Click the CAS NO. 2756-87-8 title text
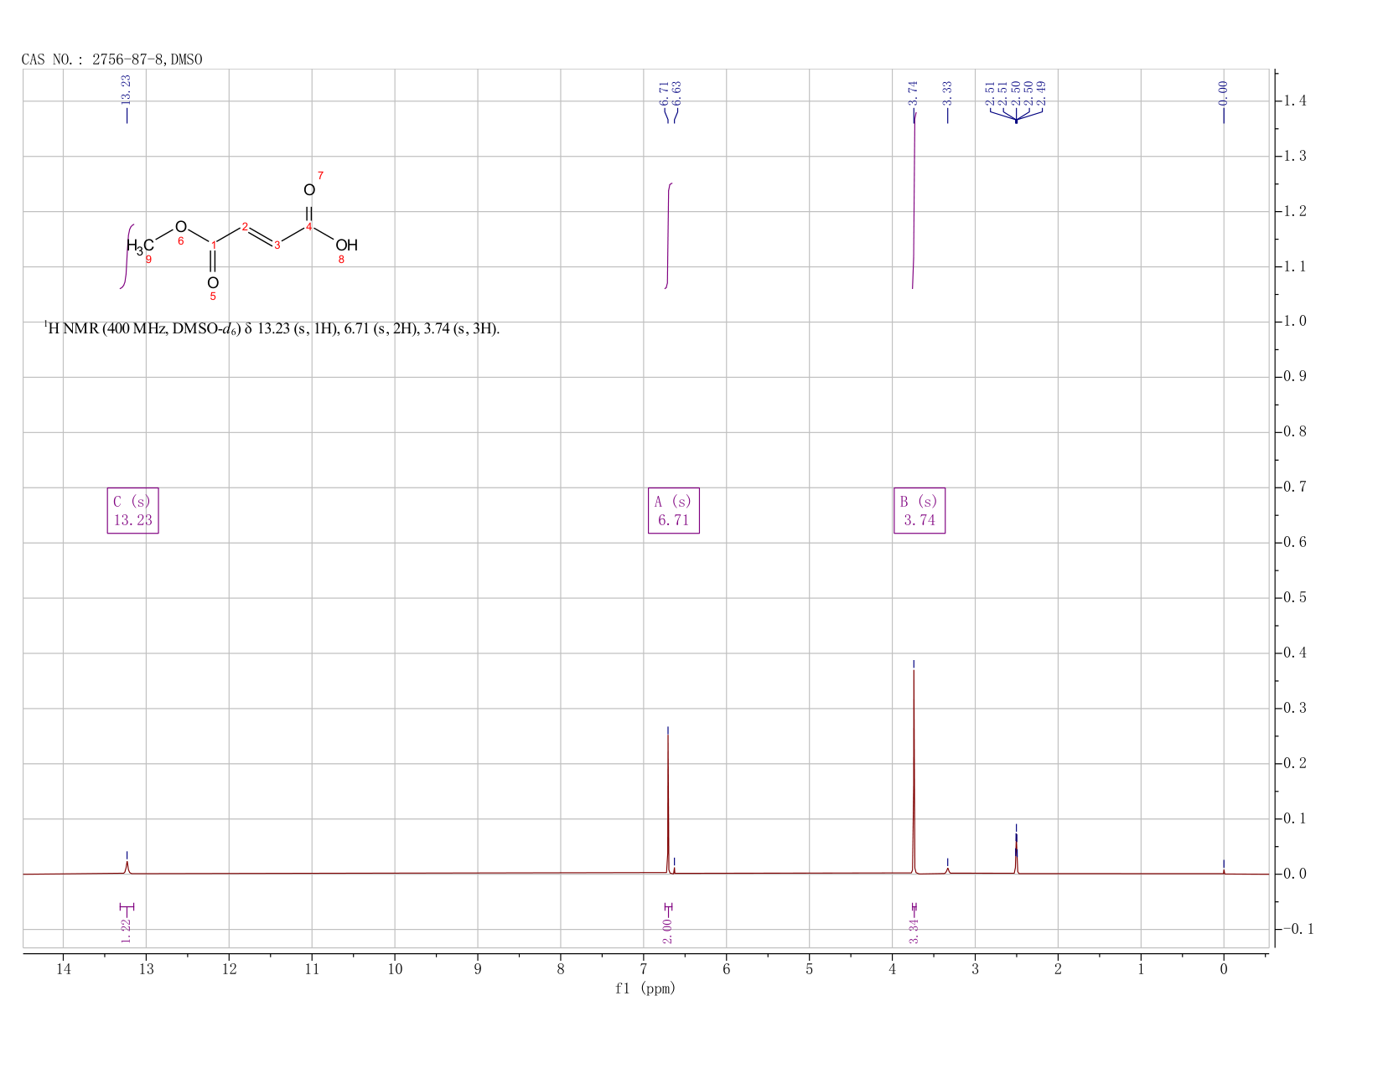 [x=111, y=59]
